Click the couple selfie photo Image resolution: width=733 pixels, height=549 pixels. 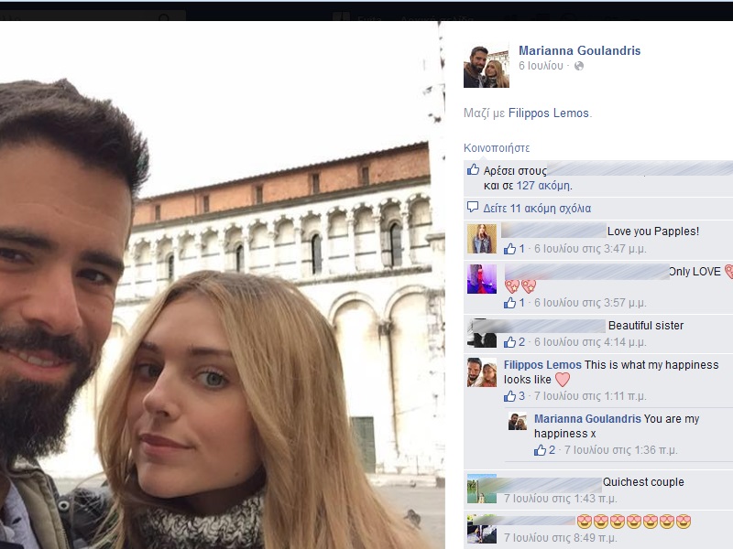[222, 285]
